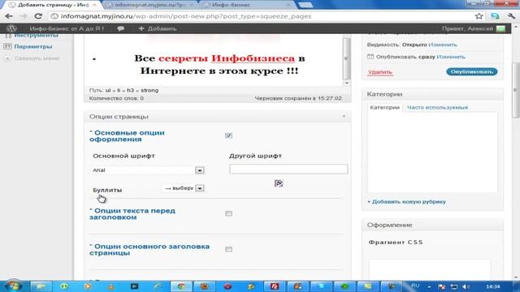Reload the page with refresh icon

tap(38, 16)
